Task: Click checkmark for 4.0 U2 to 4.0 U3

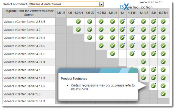Action: point(101,46)
